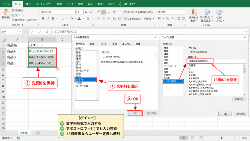Open the font name dropdown (游ゴシック)

pyautogui.click(x=74, y=12)
